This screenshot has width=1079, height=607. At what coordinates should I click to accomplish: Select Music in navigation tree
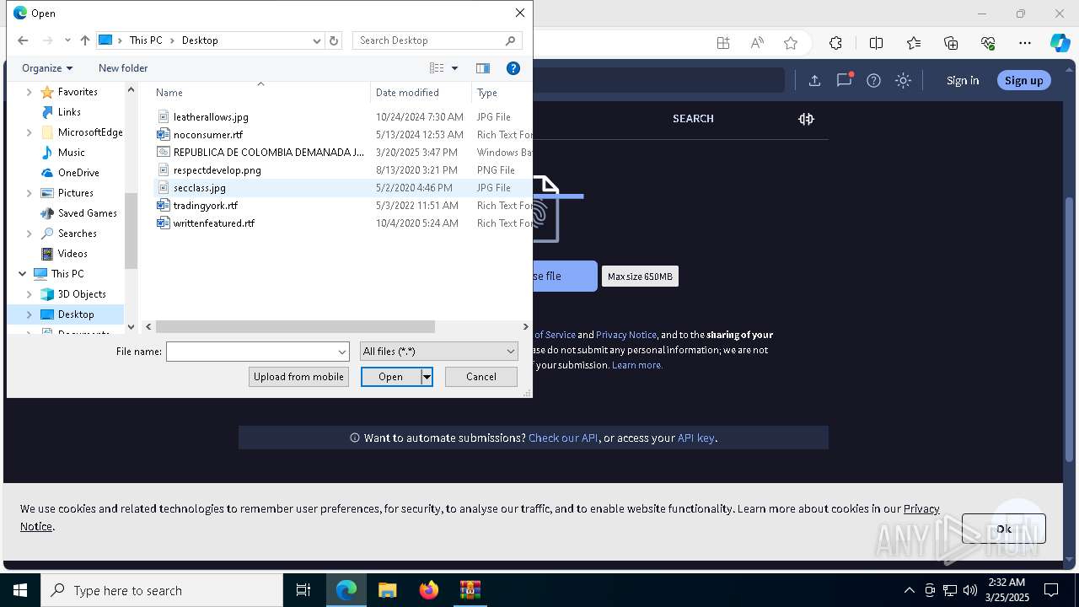[x=71, y=153]
